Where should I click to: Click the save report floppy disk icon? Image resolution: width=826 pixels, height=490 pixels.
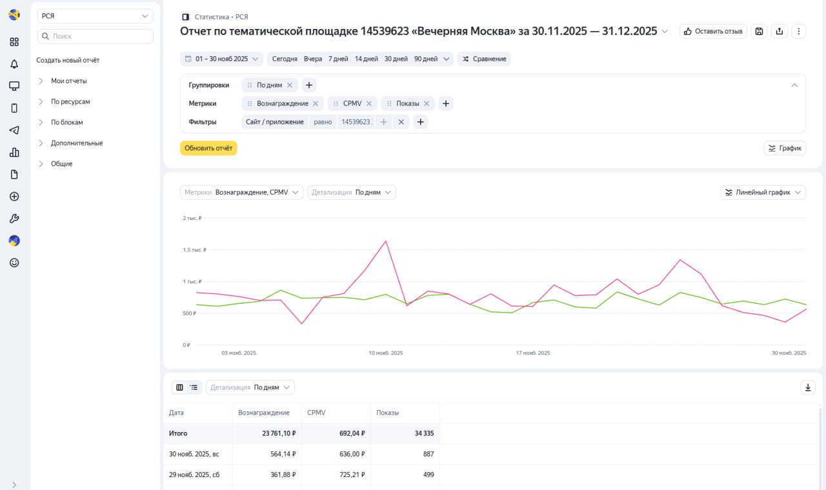tap(760, 31)
